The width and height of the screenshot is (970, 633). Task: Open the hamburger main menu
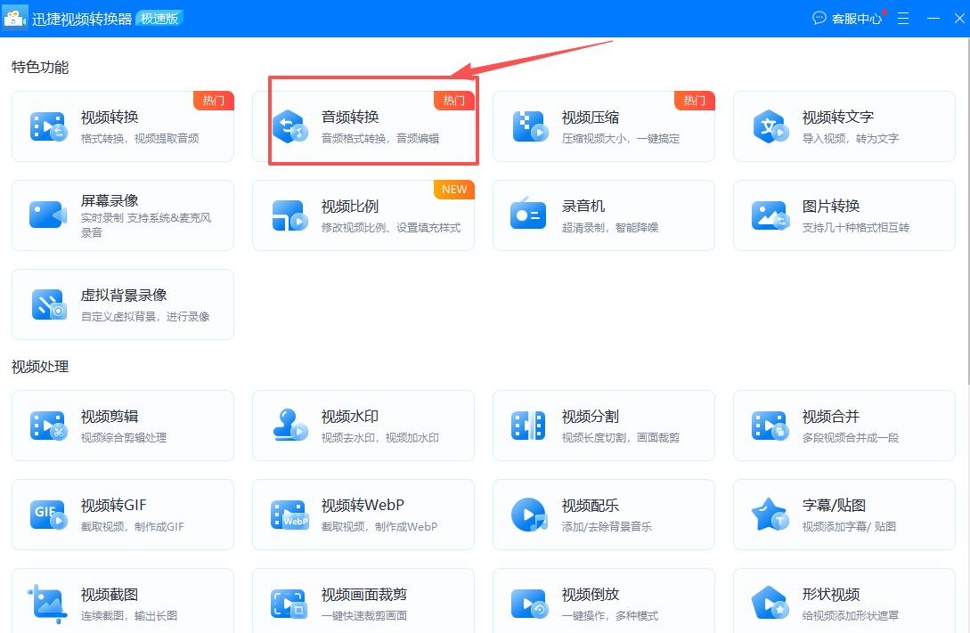[902, 18]
